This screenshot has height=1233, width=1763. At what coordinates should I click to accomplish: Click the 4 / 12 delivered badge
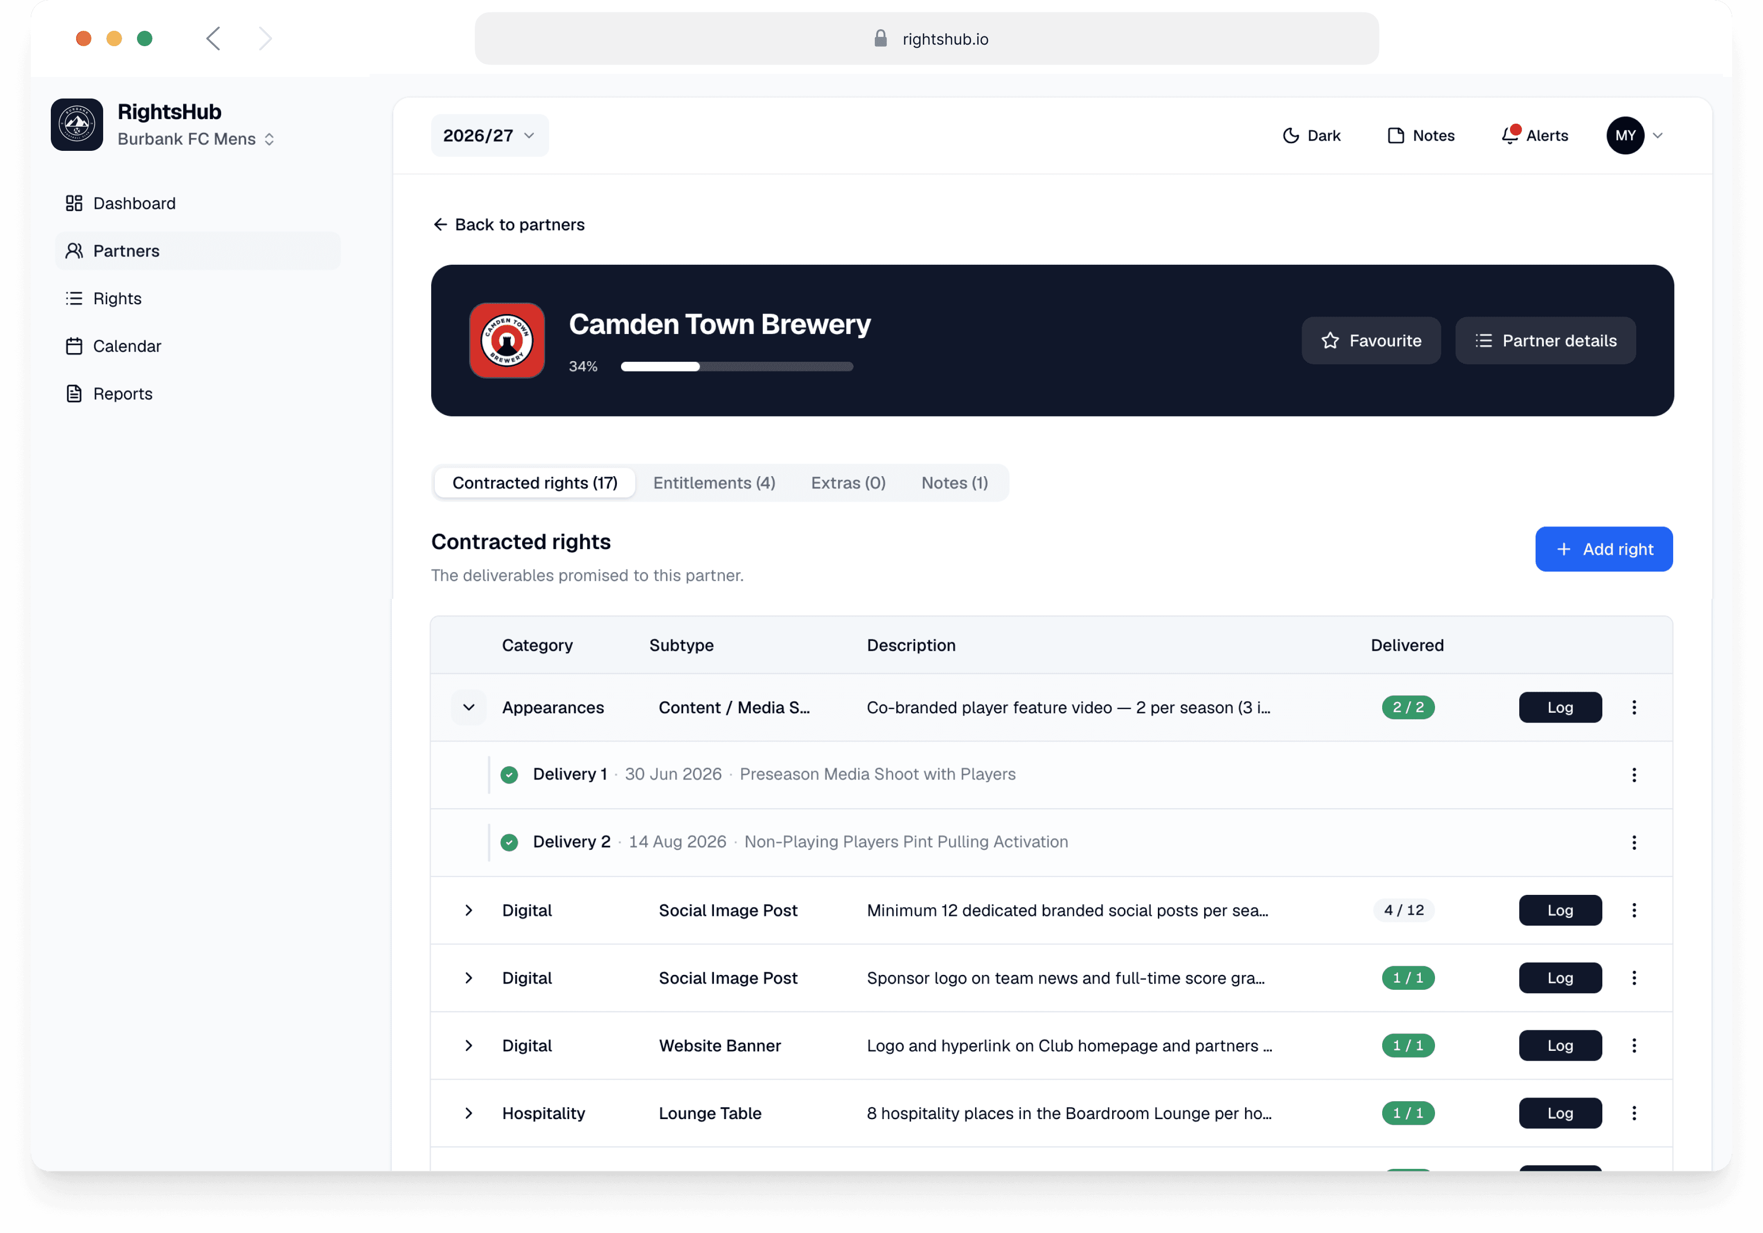point(1404,910)
